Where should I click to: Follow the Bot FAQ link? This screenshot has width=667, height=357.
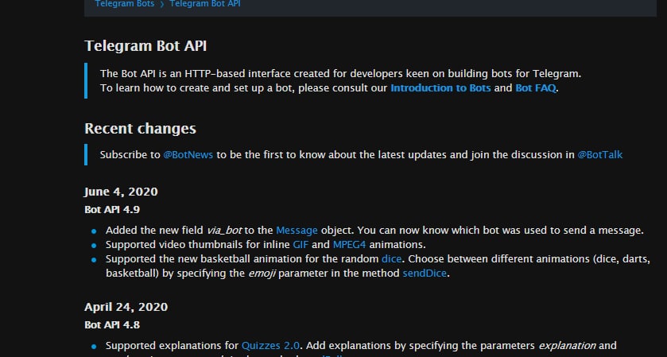pos(536,88)
